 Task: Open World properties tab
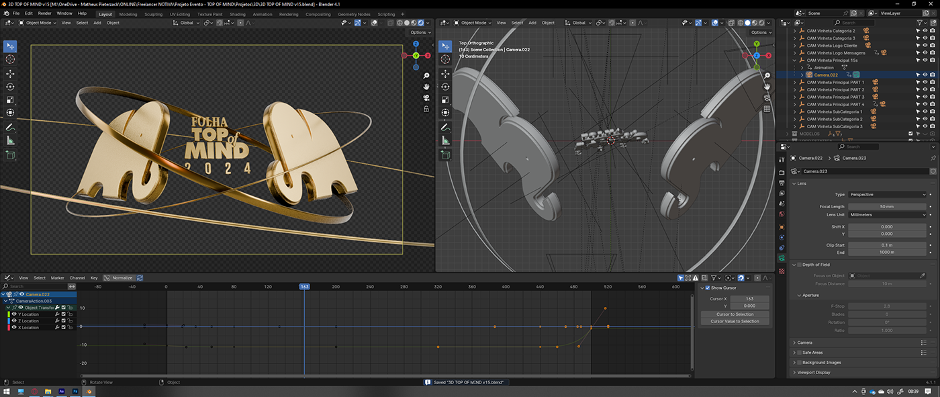pos(782,215)
